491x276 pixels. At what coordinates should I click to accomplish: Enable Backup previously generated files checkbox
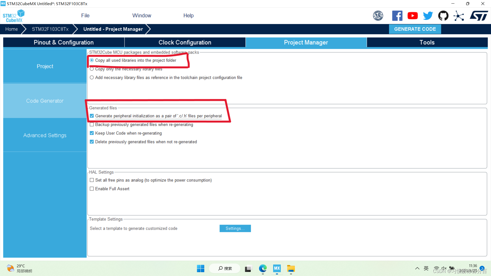pos(92,125)
